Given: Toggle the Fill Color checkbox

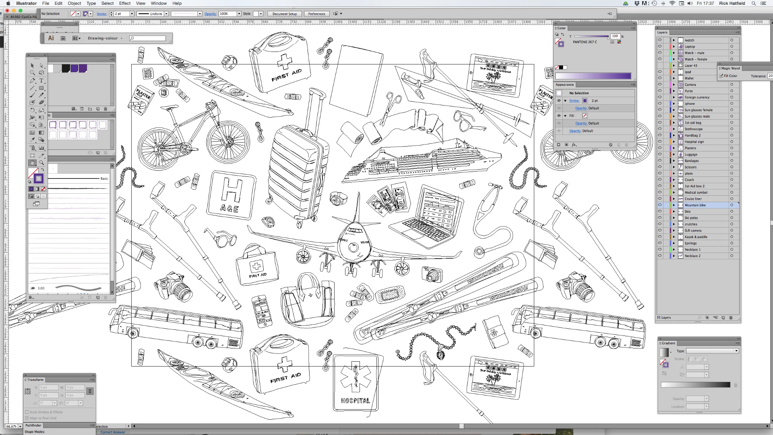Looking at the screenshot, I should point(721,76).
